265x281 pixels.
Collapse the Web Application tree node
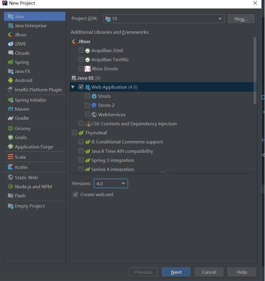tap(73, 87)
